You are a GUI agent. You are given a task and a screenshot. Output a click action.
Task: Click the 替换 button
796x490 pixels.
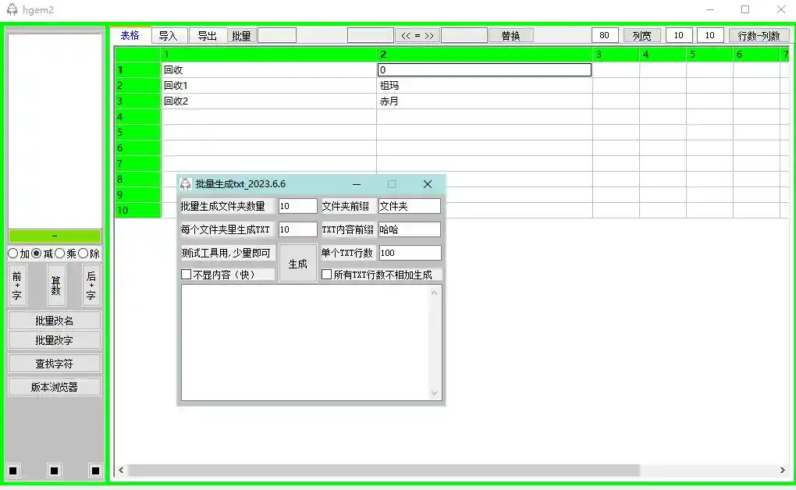click(x=510, y=36)
